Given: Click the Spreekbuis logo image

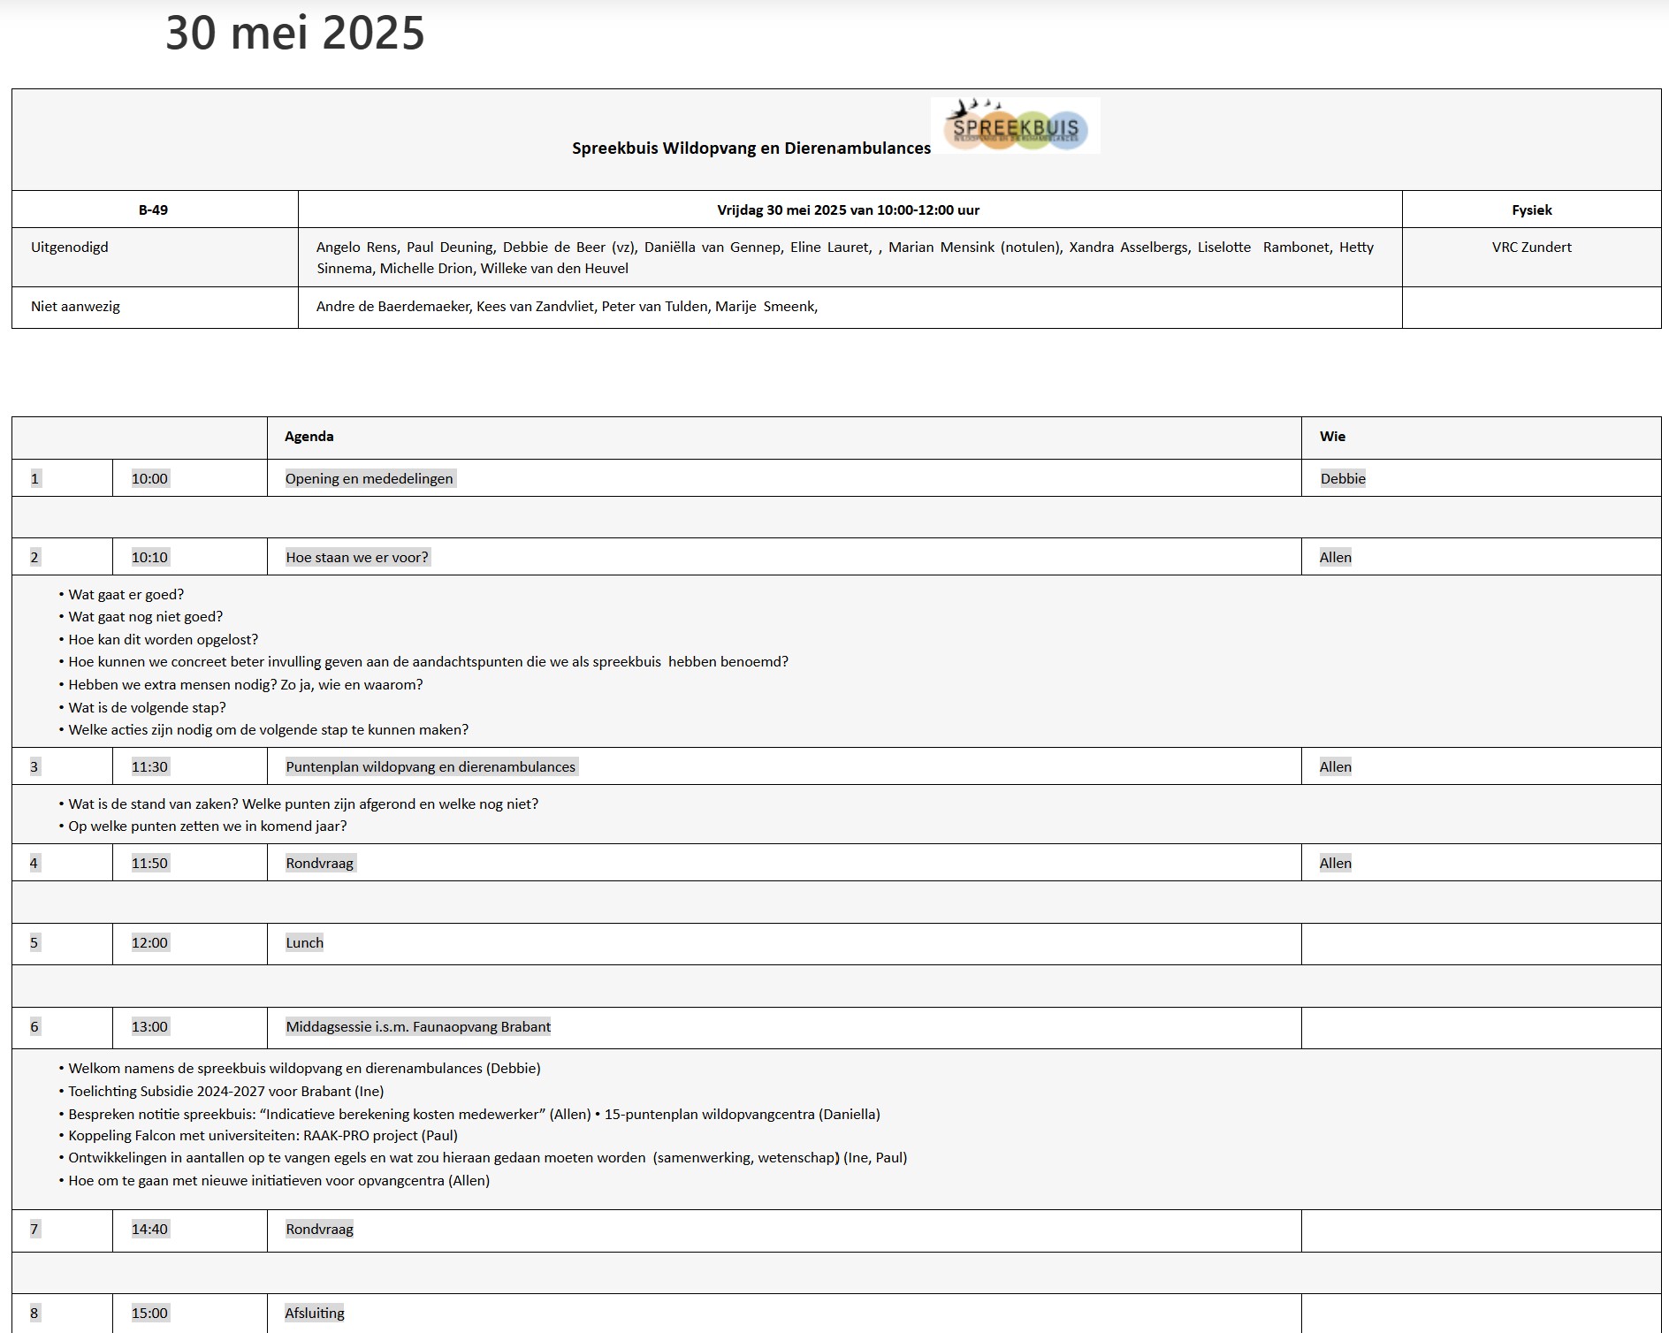Looking at the screenshot, I should 1016,126.
